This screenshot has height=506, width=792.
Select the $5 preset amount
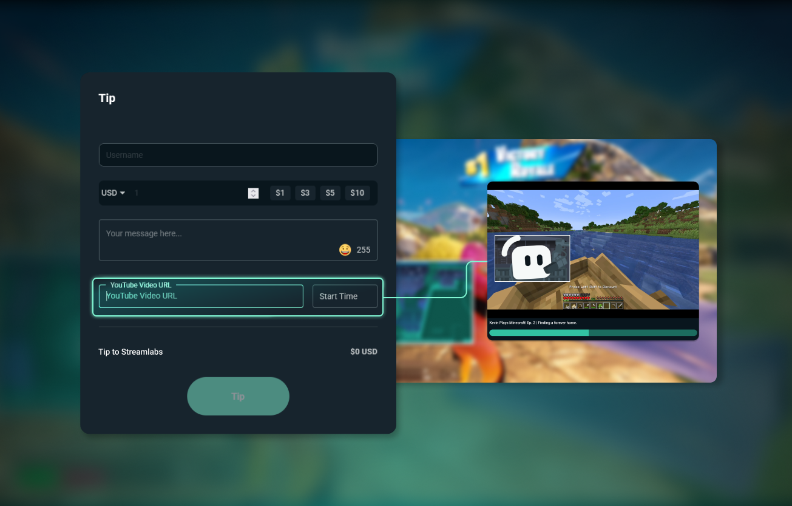330,193
